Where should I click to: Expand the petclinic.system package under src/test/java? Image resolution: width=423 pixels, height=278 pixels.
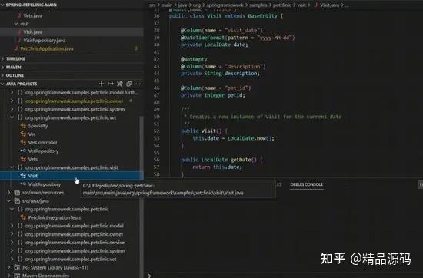tap(12, 250)
